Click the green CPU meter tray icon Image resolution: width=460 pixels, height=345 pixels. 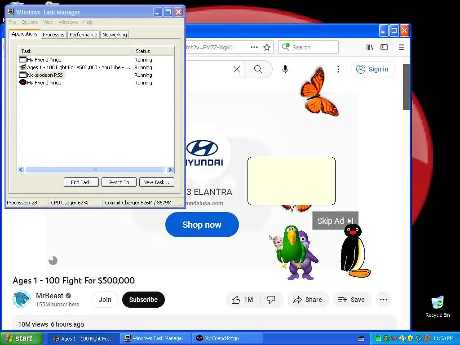[x=378, y=338]
